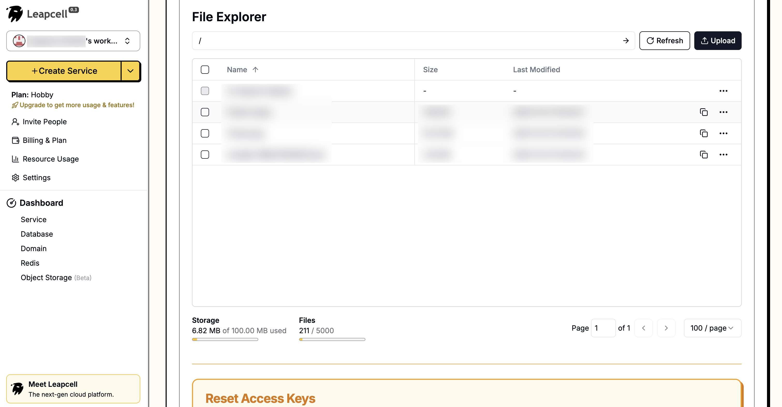Open more options for third row
Viewport: 782px width, 407px height.
[723, 133]
